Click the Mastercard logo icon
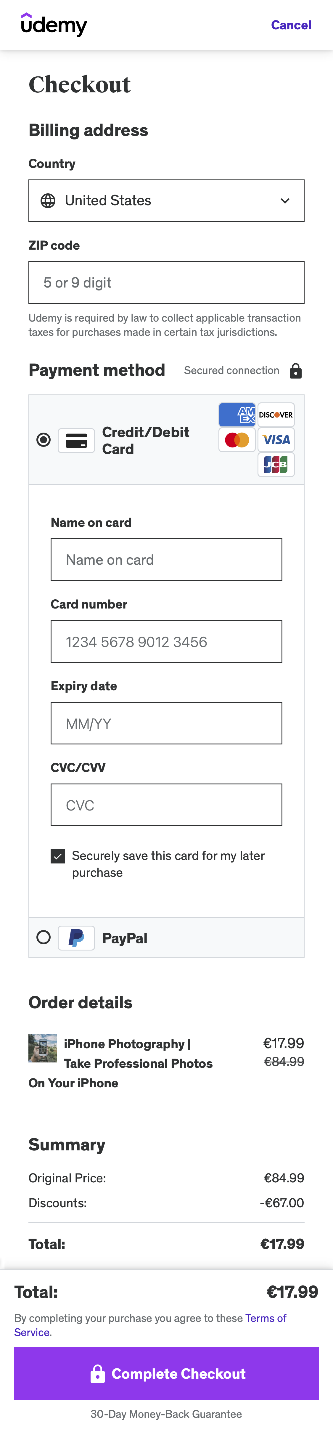Screen dimensions: 333x1432 click(x=237, y=440)
